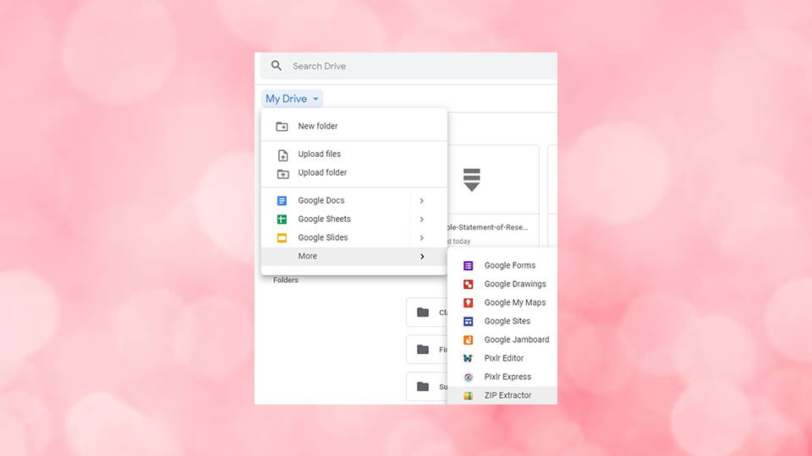Select Google Drawings in the submenu

502,284
